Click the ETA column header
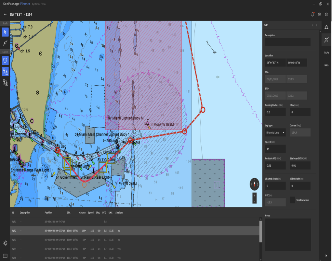 [x=69, y=213]
